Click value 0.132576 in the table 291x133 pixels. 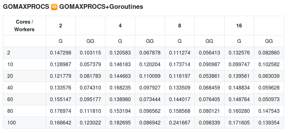tap(239, 53)
